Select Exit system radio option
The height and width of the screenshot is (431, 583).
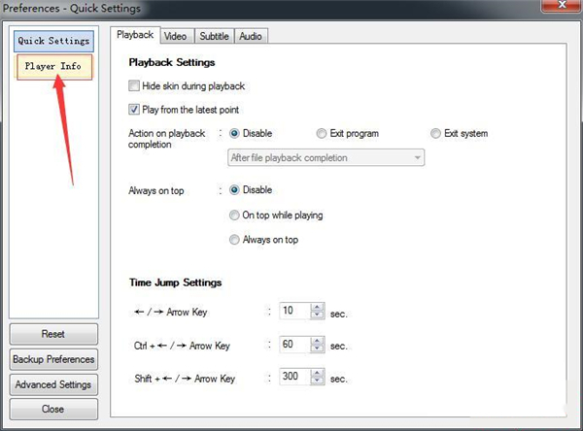[x=435, y=134]
